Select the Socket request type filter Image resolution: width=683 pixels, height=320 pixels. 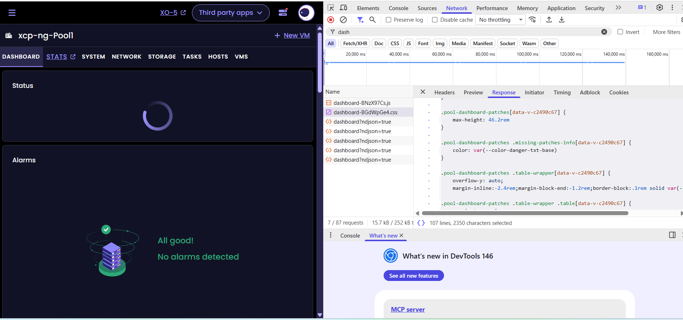[x=507, y=43]
